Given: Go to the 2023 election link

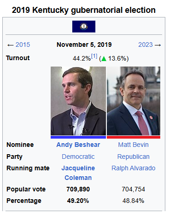Looking at the screenshot, I should 146,45.
